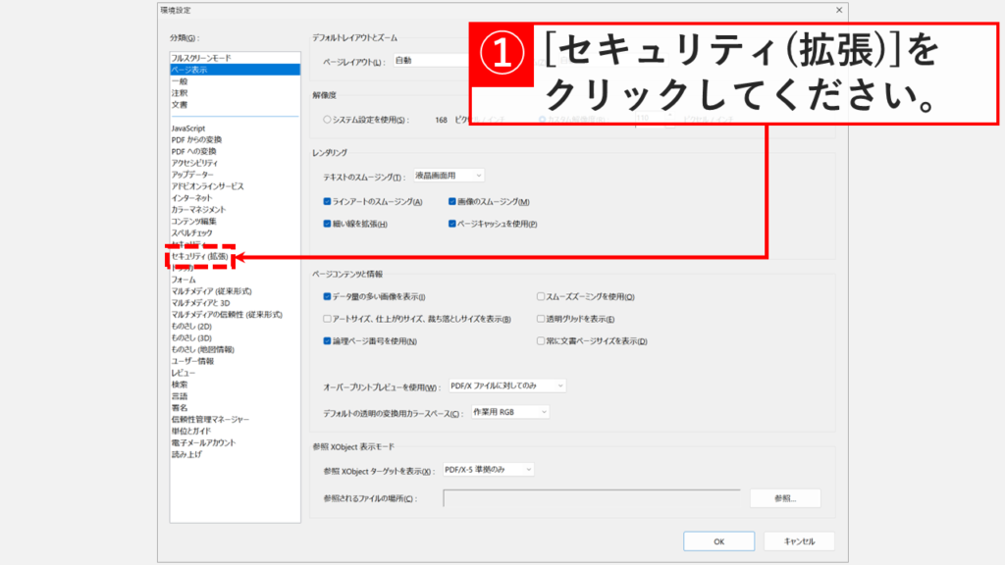This screenshot has width=1005, height=565.
Task: Toggle ページキャッシュを使用 checkbox
Action: [x=451, y=224]
